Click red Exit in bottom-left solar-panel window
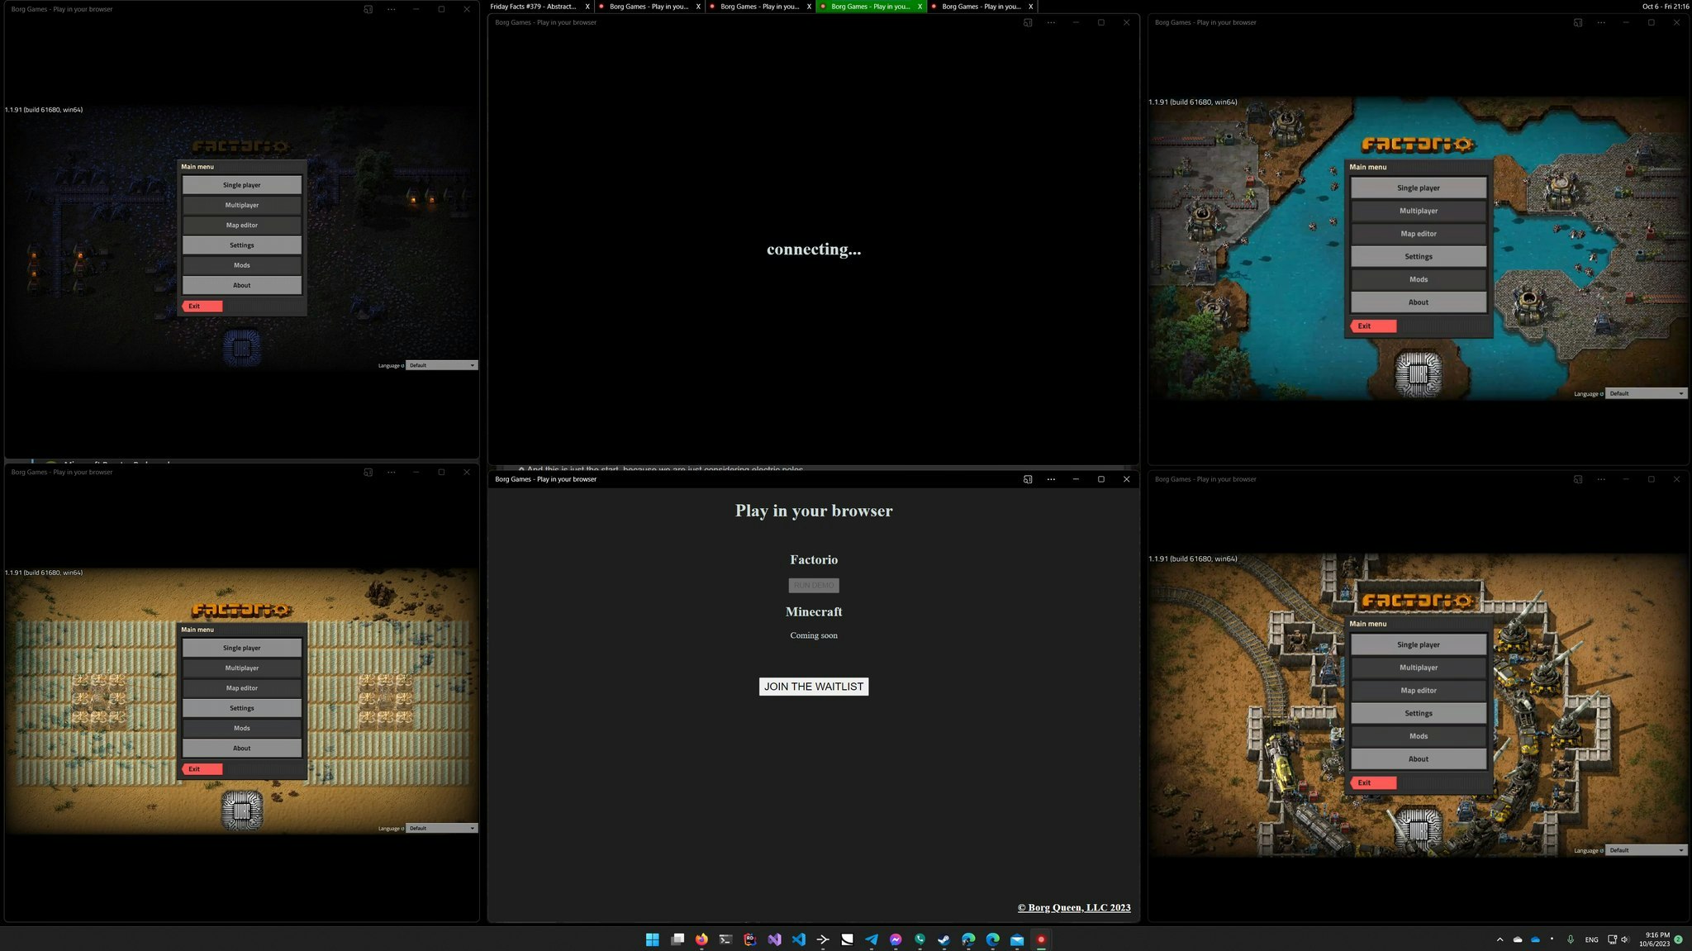The width and height of the screenshot is (1692, 951). pos(202,768)
